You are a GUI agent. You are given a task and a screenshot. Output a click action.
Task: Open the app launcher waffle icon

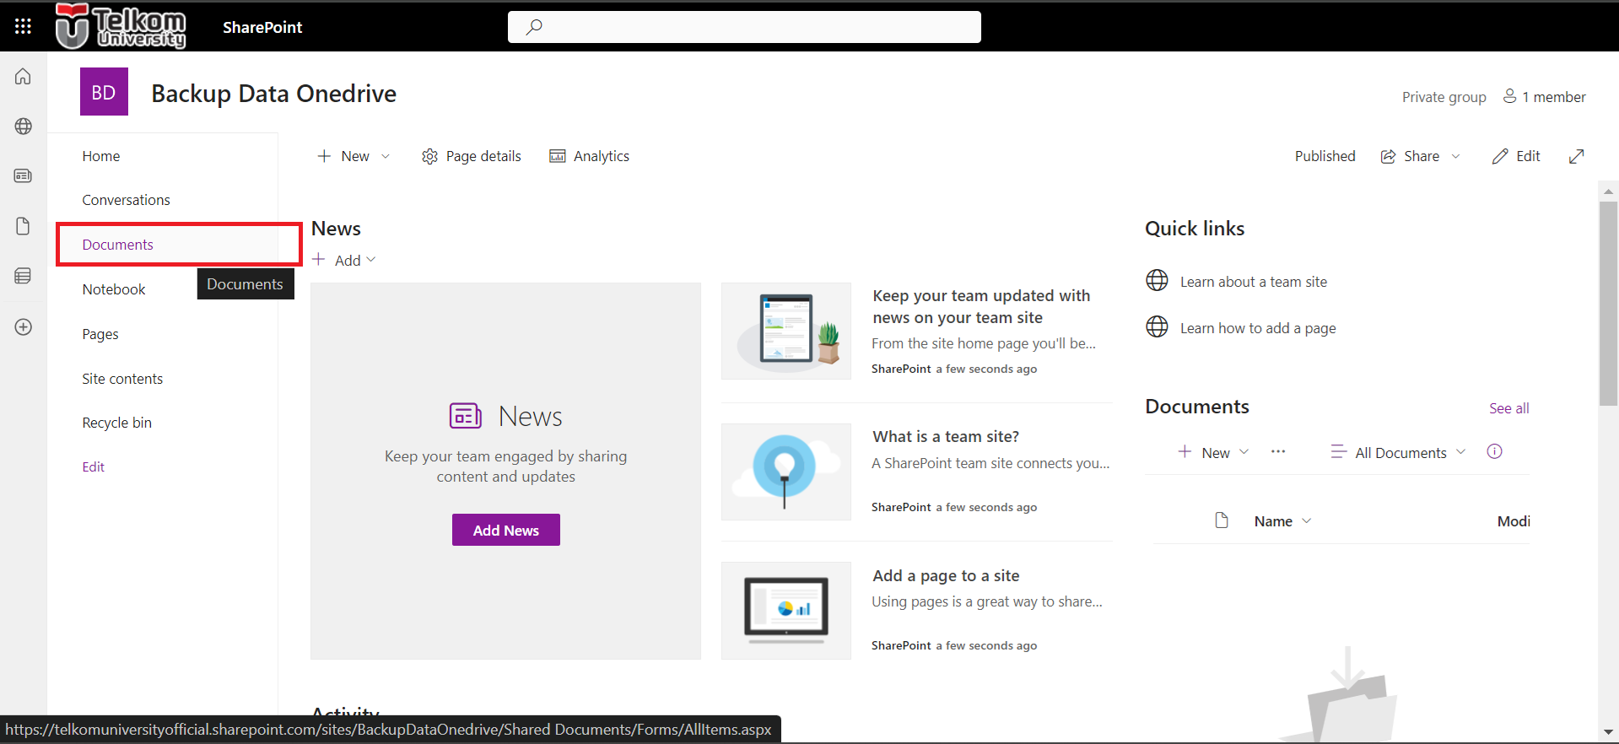click(23, 26)
